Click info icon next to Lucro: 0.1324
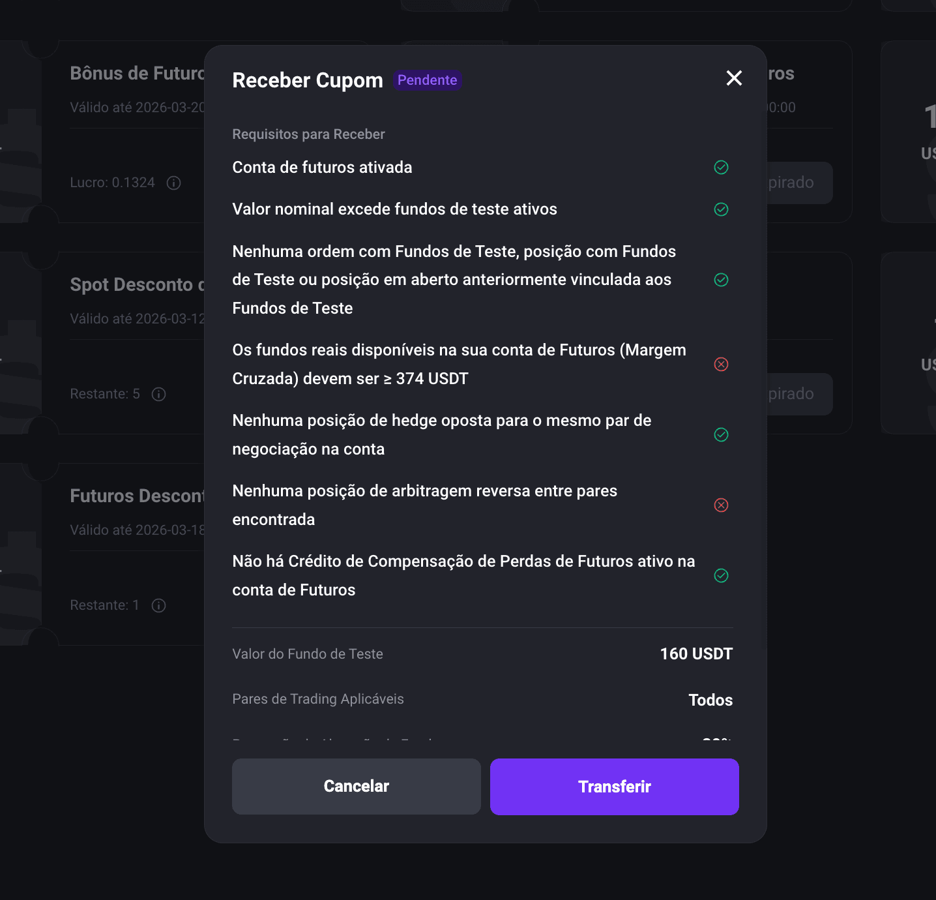Viewport: 936px width, 900px height. click(x=173, y=183)
